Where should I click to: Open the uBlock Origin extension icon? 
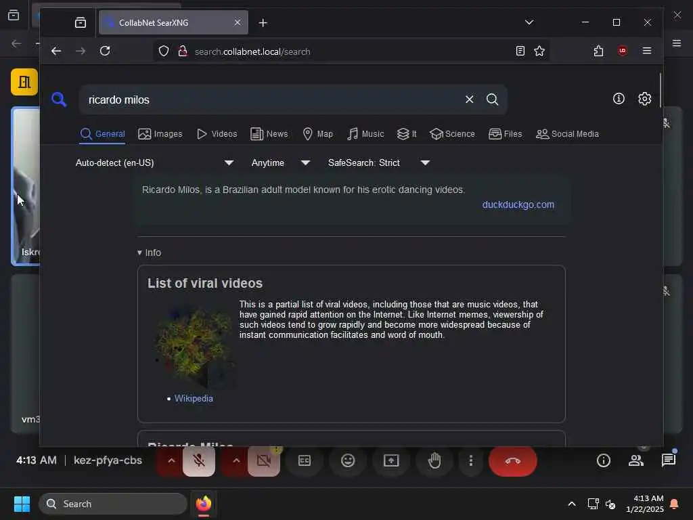[623, 51]
